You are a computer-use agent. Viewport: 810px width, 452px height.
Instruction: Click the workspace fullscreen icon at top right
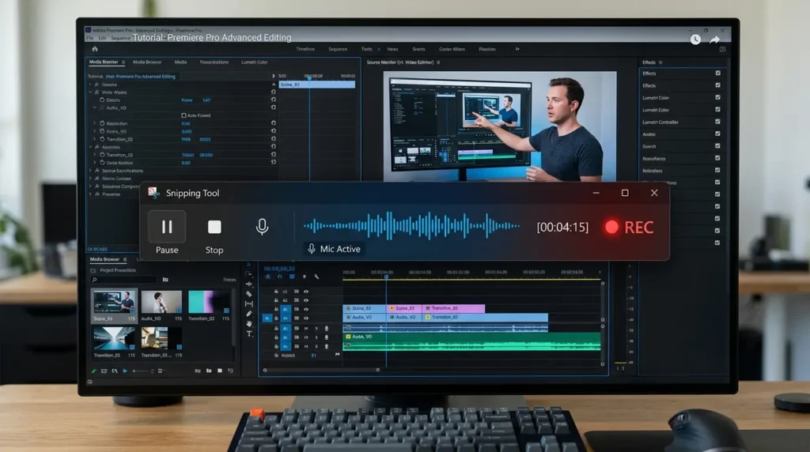click(722, 49)
